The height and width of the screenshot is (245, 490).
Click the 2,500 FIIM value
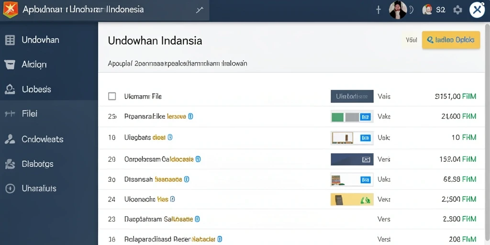coord(459,199)
